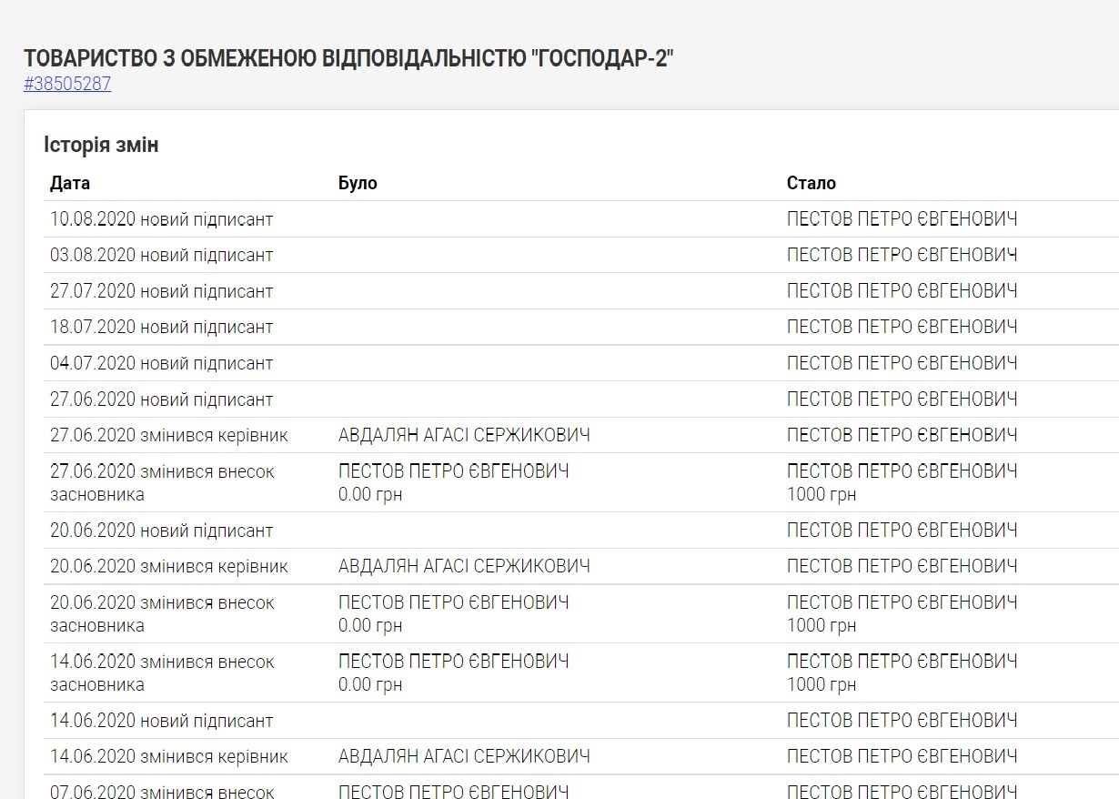This screenshot has width=1119, height=799.
Task: Select the '27.06.2020 новий підписант' date cell
Action: tap(162, 399)
